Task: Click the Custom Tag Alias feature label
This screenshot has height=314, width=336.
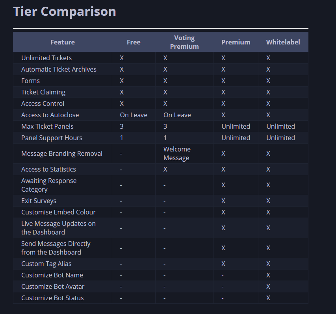Action: coord(46,264)
